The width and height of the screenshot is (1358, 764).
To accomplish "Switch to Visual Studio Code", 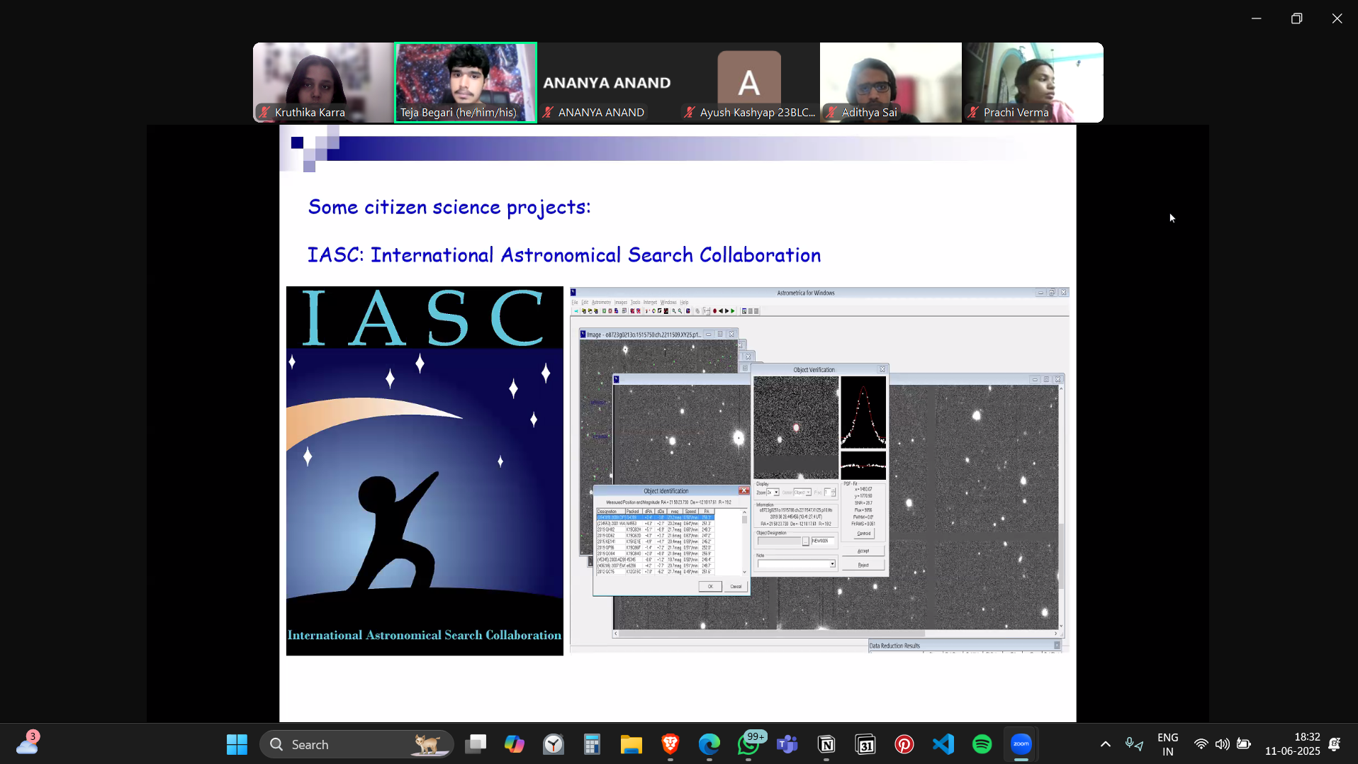I will point(943,744).
